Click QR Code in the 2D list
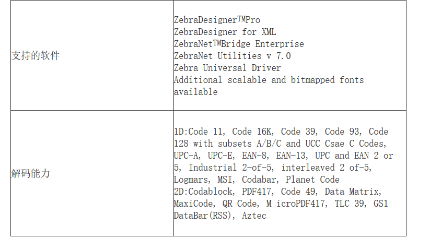 [x=240, y=204]
